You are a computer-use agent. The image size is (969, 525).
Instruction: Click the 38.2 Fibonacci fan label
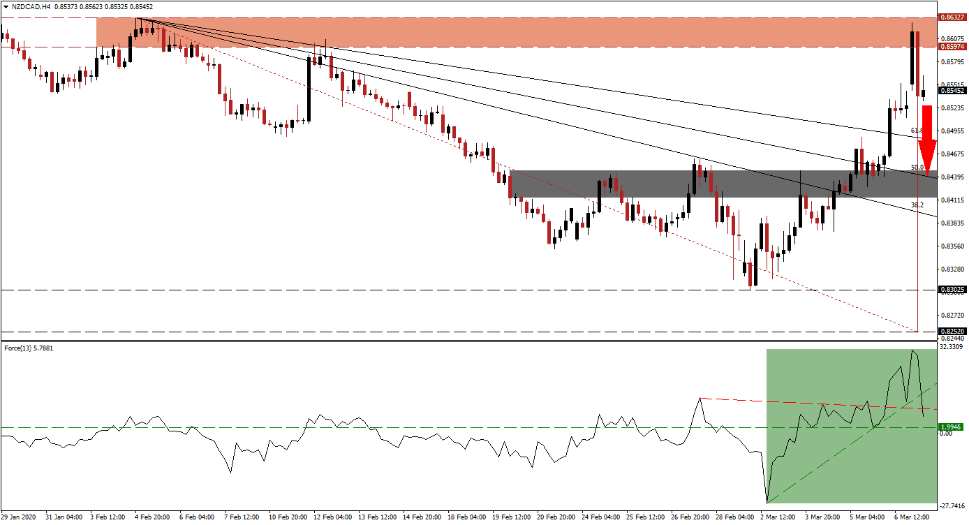point(917,205)
